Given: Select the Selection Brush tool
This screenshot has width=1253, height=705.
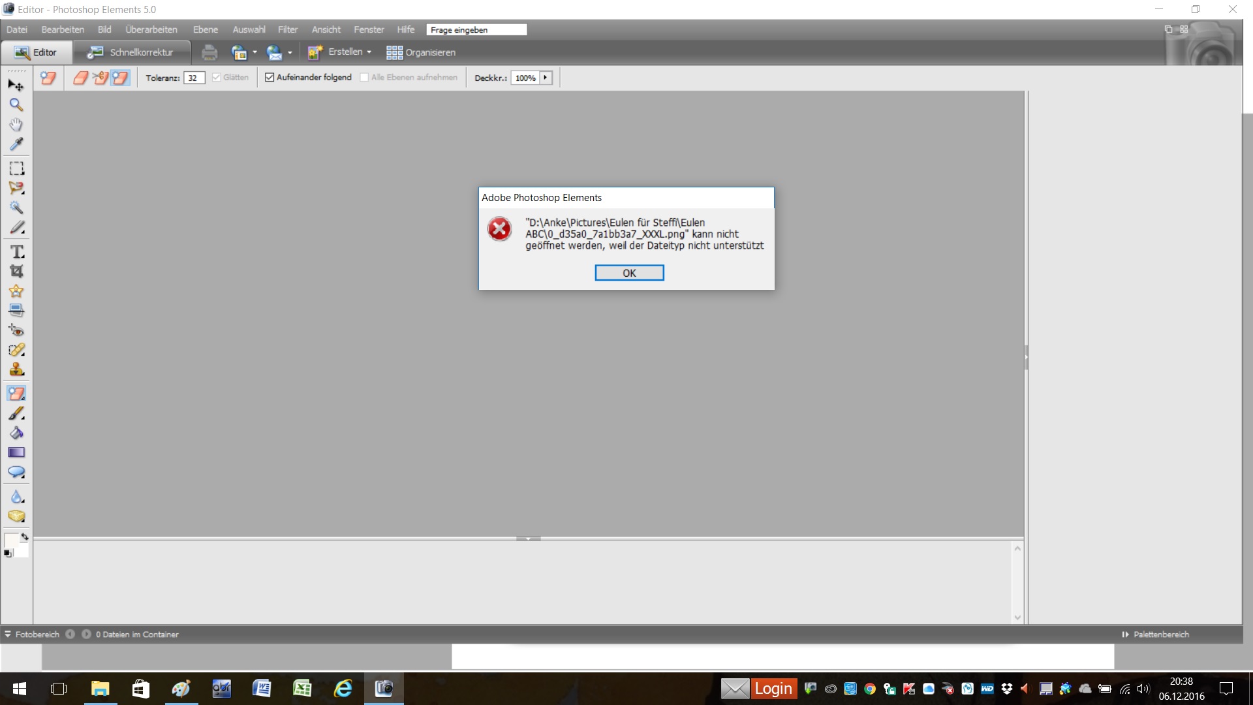Looking at the screenshot, I should click(x=16, y=227).
